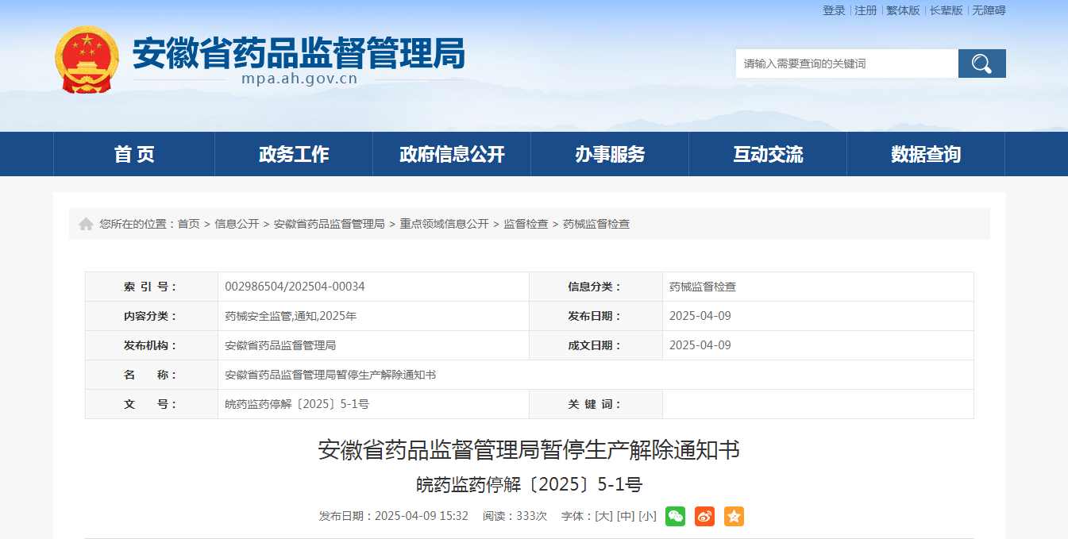Switch to 繁体版 version
This screenshot has height=539, width=1068.
coord(903,10)
